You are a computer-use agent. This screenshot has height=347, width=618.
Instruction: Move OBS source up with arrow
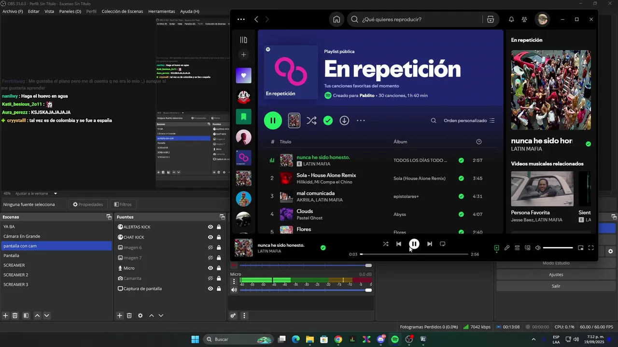point(152,316)
